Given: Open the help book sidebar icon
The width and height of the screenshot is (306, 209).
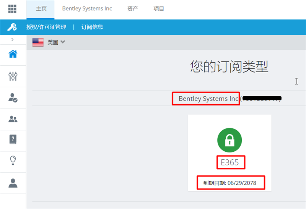Looking at the screenshot, I should (13, 139).
